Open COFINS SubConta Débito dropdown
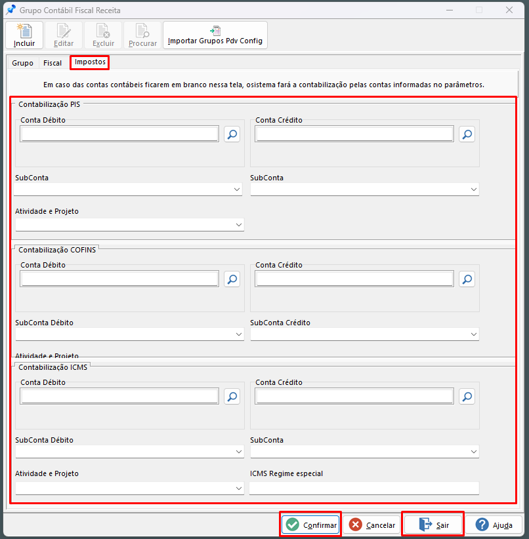 130,334
